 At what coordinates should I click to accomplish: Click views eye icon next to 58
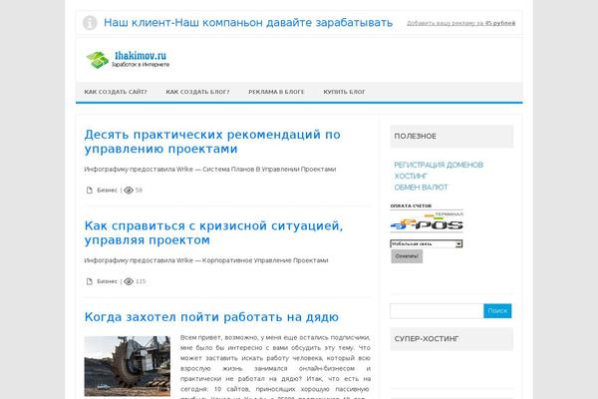(x=129, y=191)
